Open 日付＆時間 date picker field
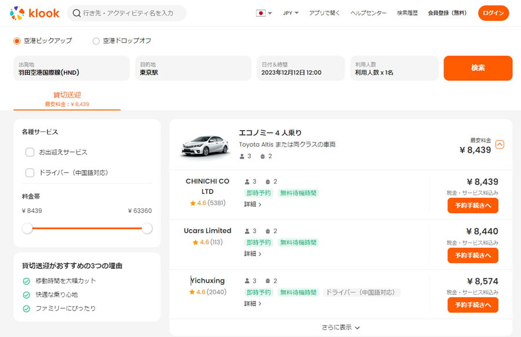The height and width of the screenshot is (337, 521). point(300,68)
